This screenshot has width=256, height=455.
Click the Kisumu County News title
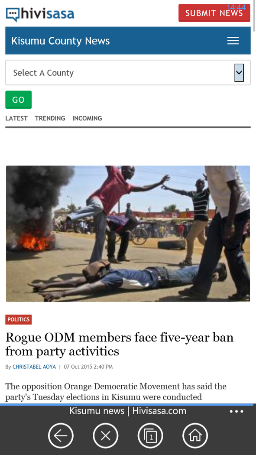61,41
